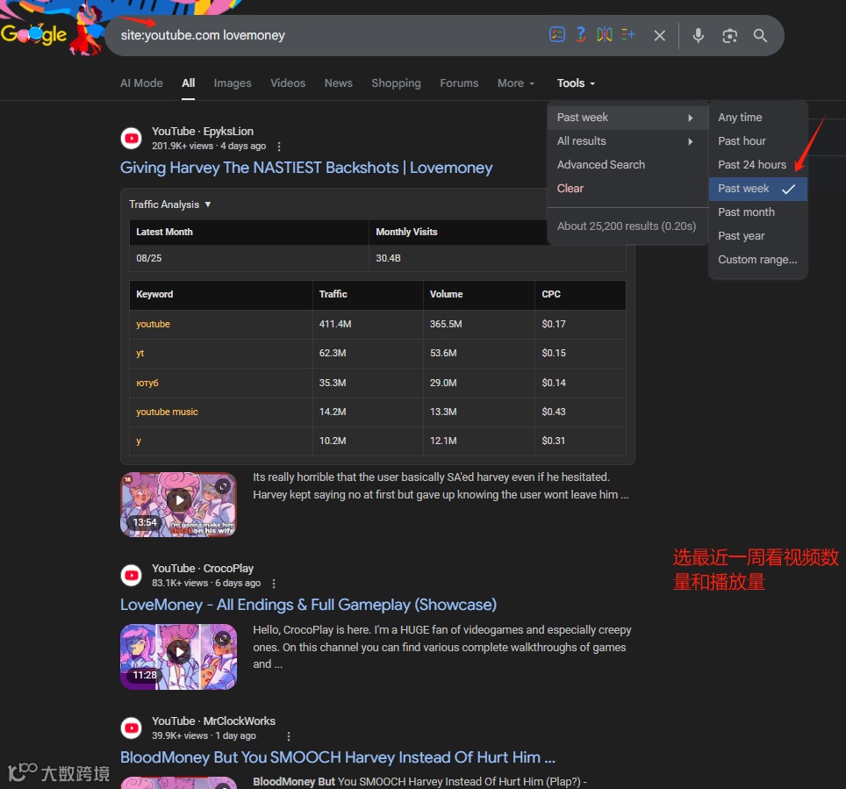Click the Google doodle logo
Screen dimensions: 846x789
click(51, 30)
